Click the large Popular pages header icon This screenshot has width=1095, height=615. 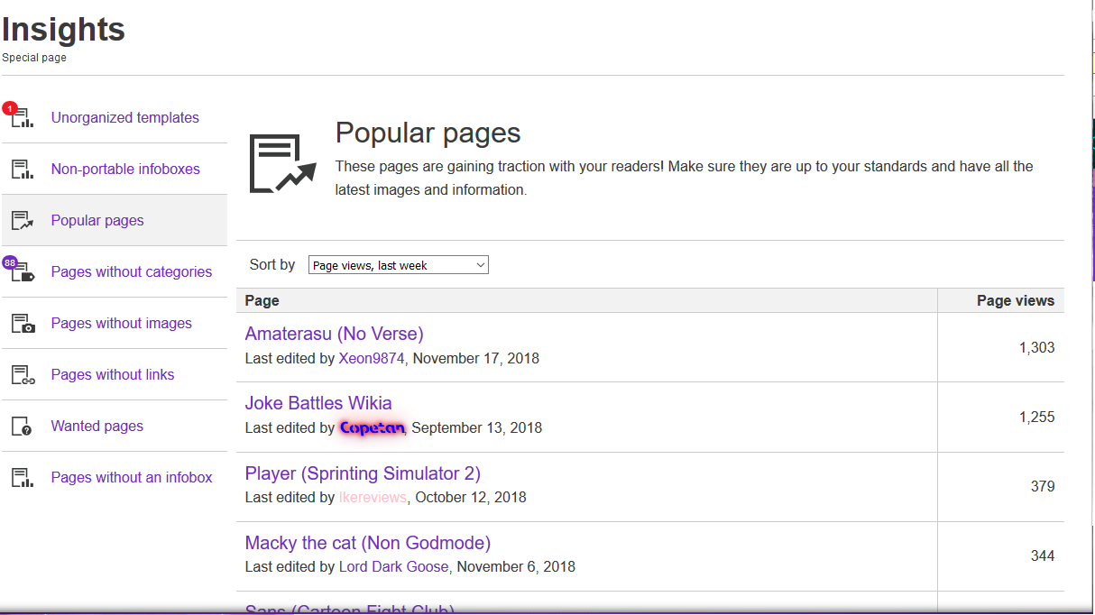click(x=282, y=163)
